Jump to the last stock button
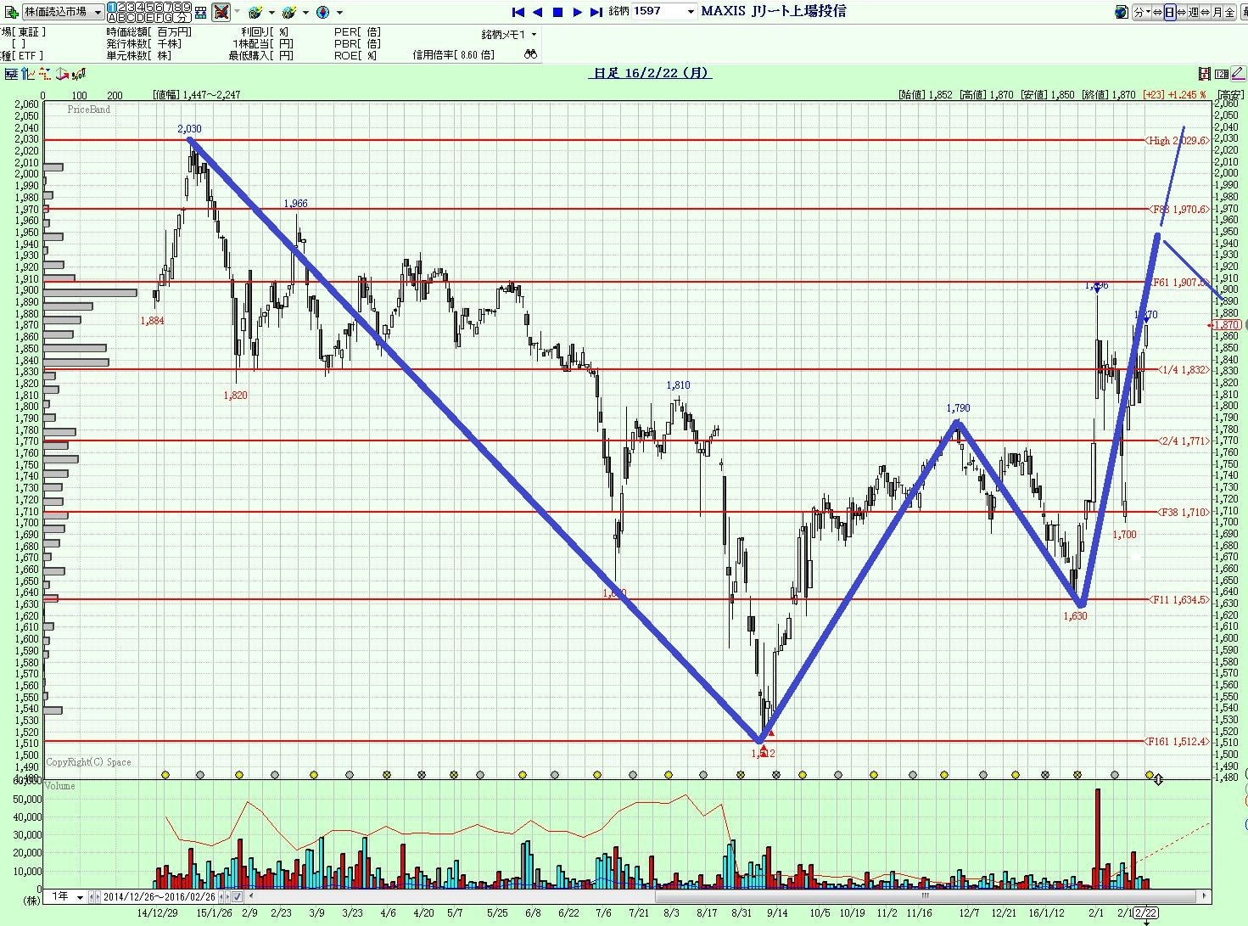This screenshot has width=1248, height=926. 596,12
